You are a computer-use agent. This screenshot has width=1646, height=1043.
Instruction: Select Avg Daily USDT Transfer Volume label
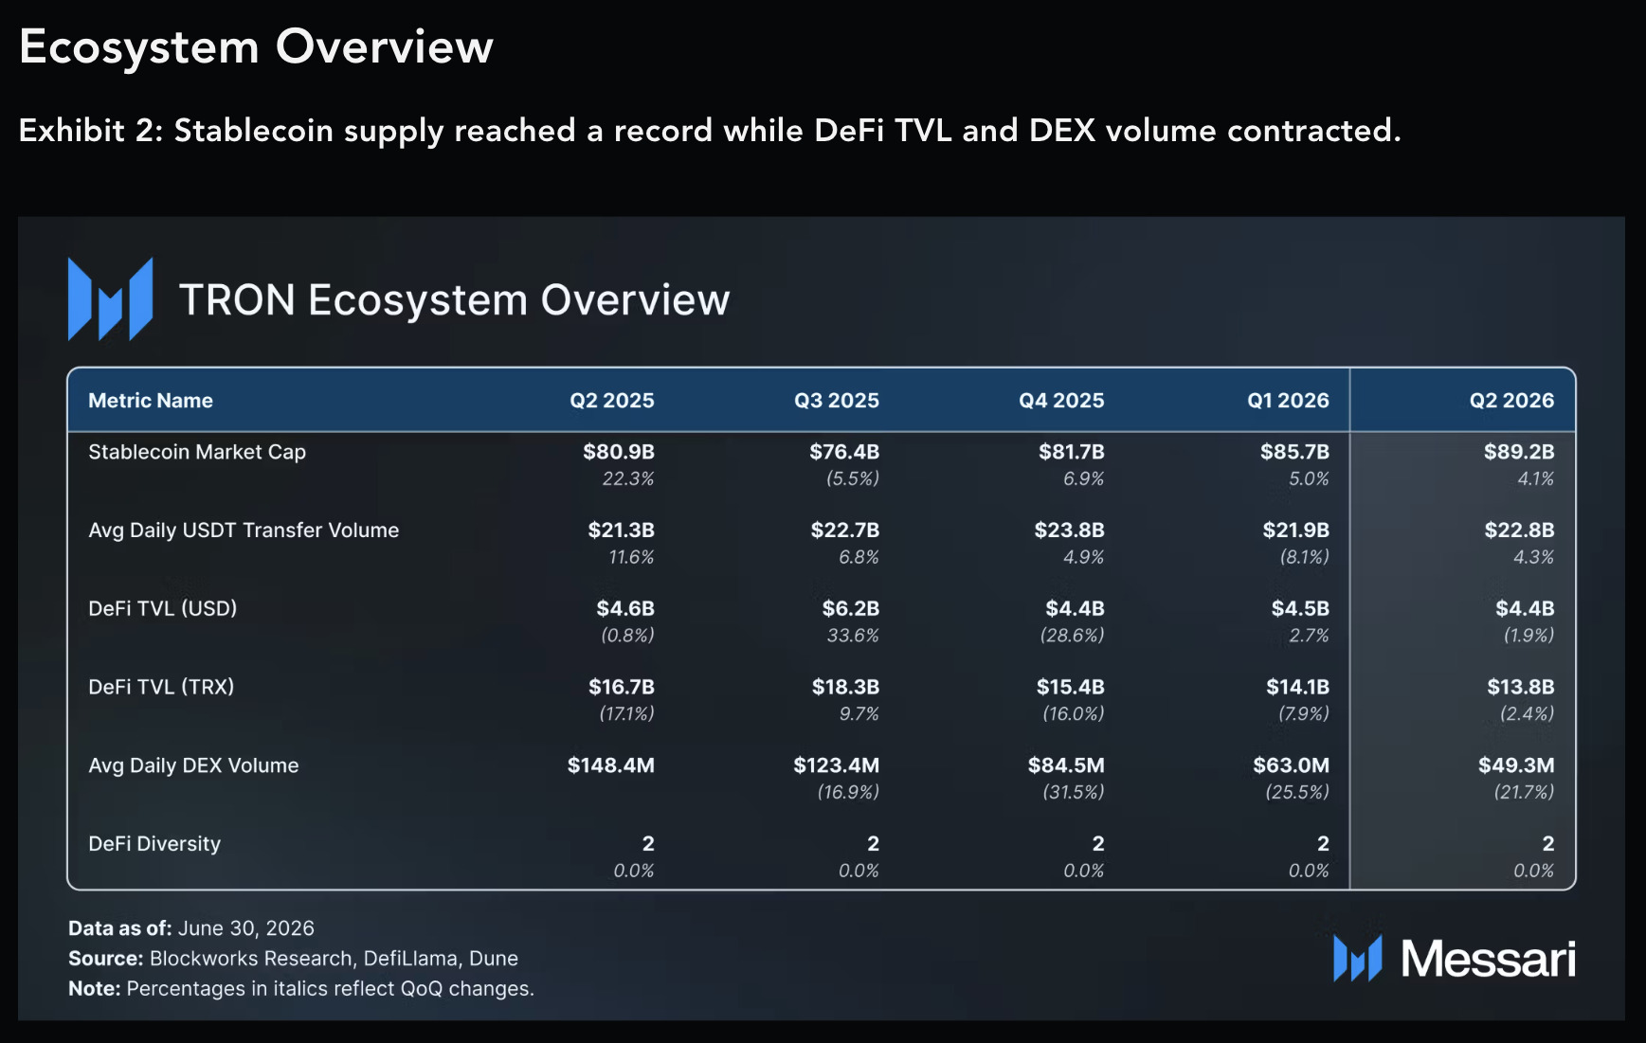click(x=244, y=530)
